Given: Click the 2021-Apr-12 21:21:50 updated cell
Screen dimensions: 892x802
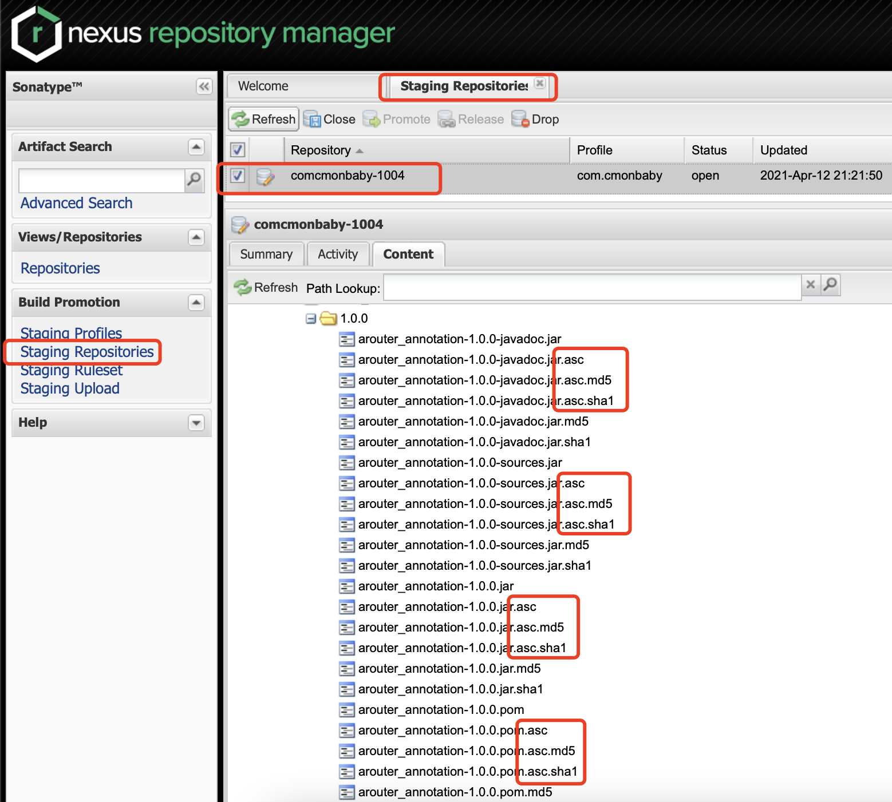Looking at the screenshot, I should click(821, 176).
